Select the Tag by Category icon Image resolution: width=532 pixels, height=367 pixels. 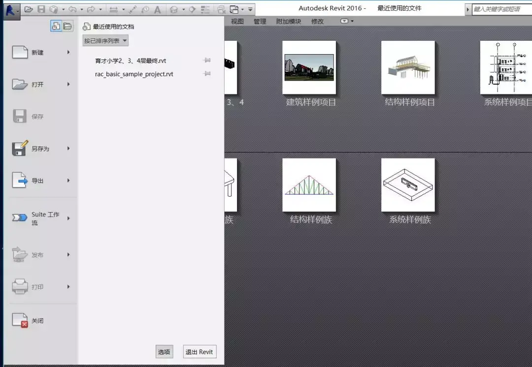coord(145,9)
